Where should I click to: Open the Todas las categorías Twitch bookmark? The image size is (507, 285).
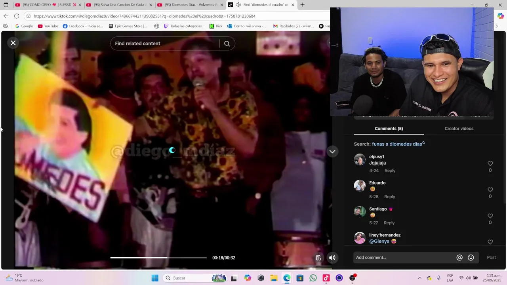pos(184,26)
